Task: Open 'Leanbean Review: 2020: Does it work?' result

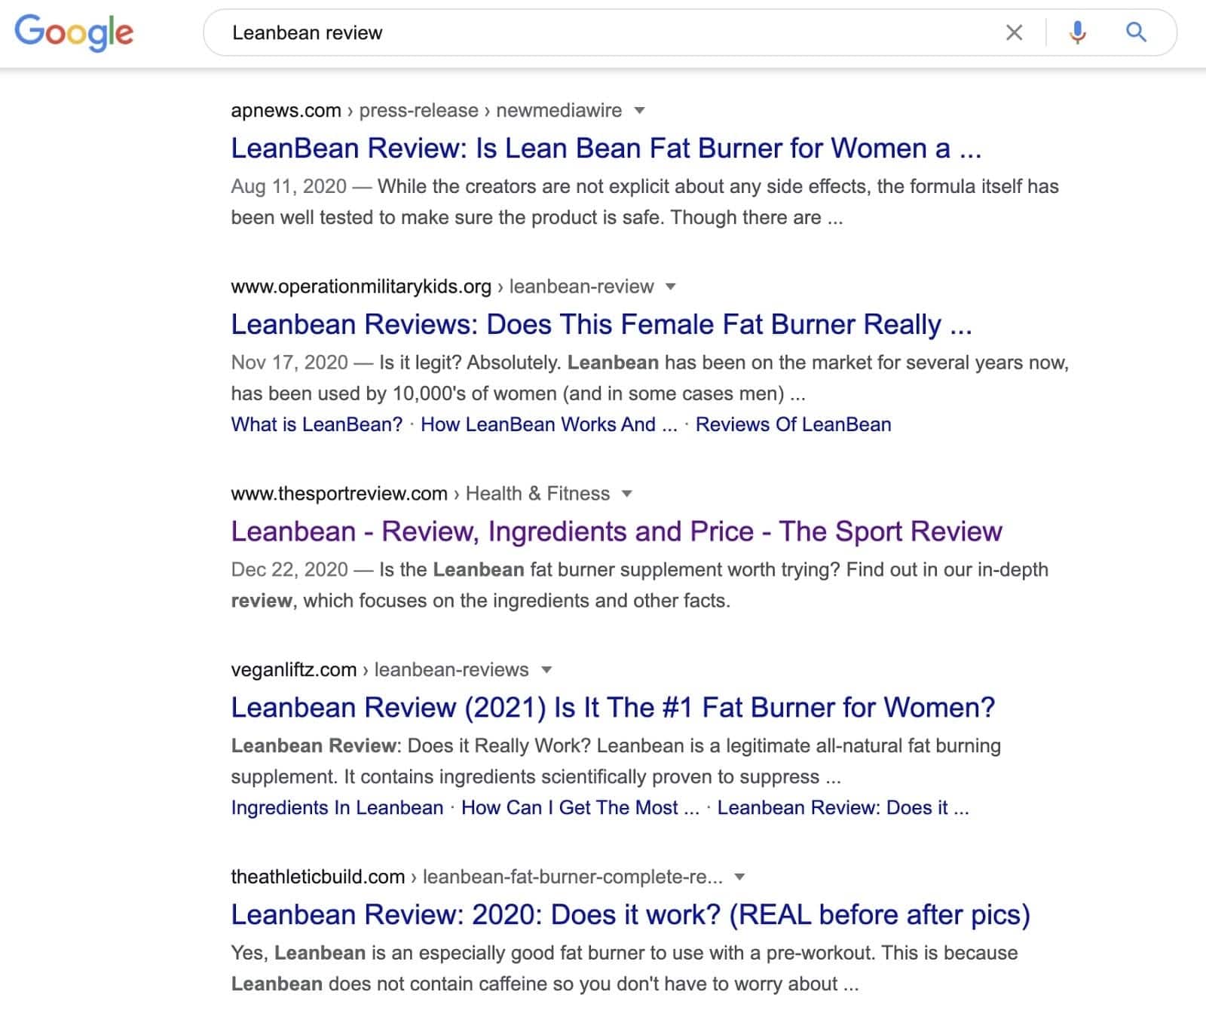Action: coord(630,915)
